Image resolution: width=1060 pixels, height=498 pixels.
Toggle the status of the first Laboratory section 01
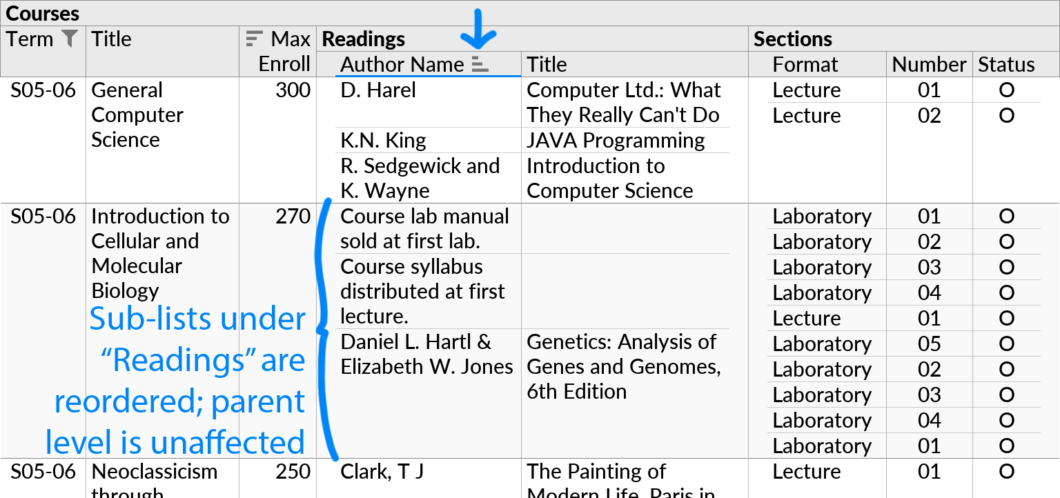pos(1007,217)
